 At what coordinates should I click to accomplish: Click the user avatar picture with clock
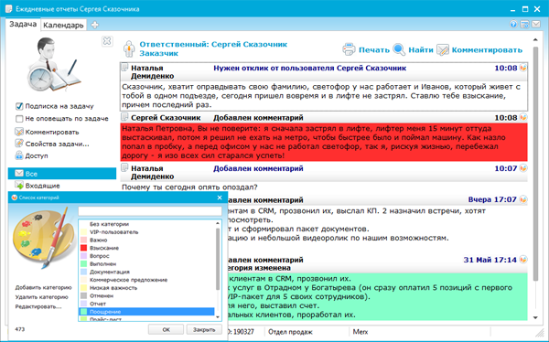(x=55, y=65)
